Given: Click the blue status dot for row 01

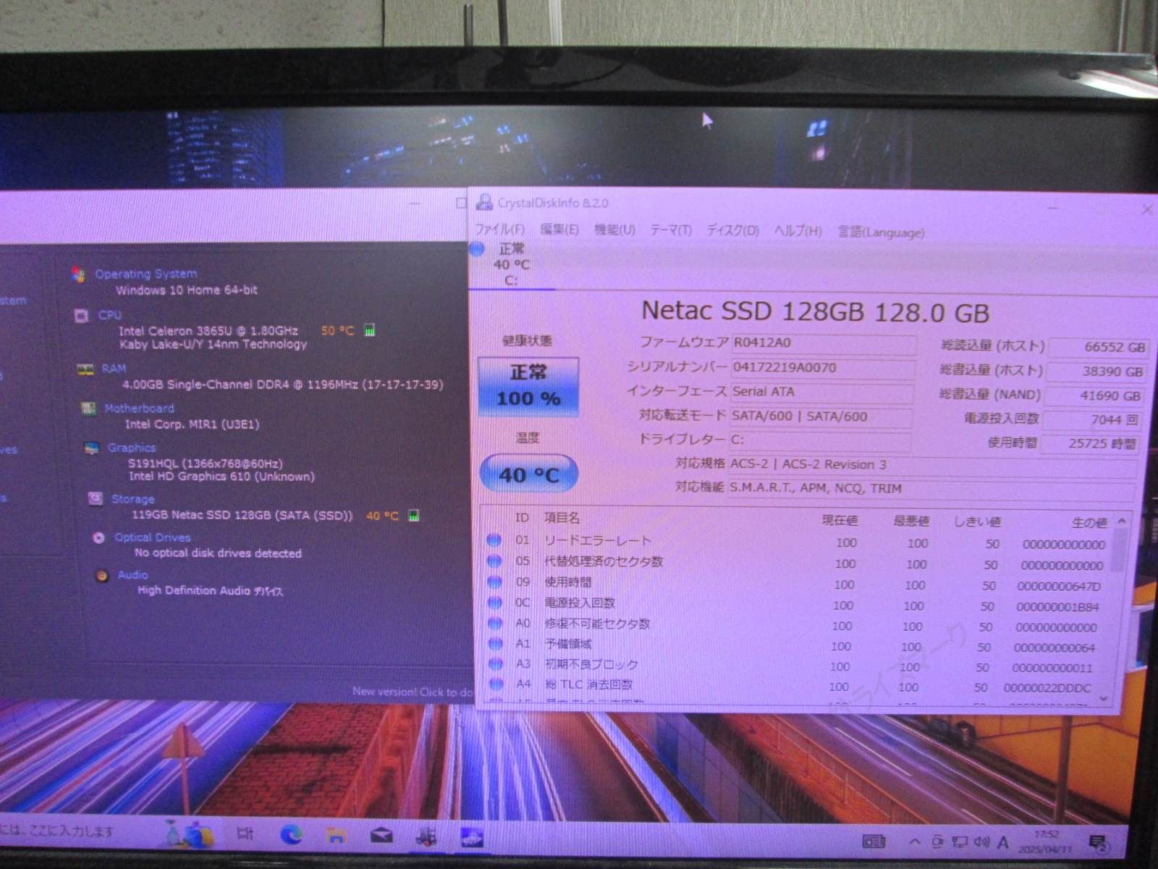Looking at the screenshot, I should click(494, 540).
